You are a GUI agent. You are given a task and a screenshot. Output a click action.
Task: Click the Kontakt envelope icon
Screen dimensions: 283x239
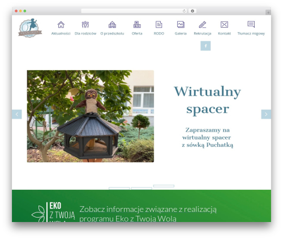click(x=224, y=24)
